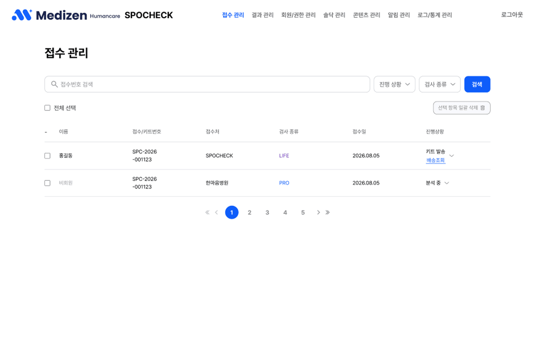Image resolution: width=535 pixels, height=348 pixels.
Task: Open the 회원/권한 관리 menu
Action: pos(298,15)
